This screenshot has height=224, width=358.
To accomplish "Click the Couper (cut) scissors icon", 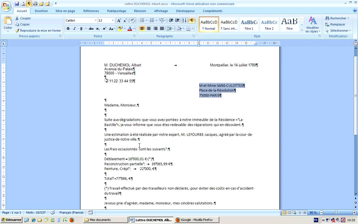I will (17, 18).
